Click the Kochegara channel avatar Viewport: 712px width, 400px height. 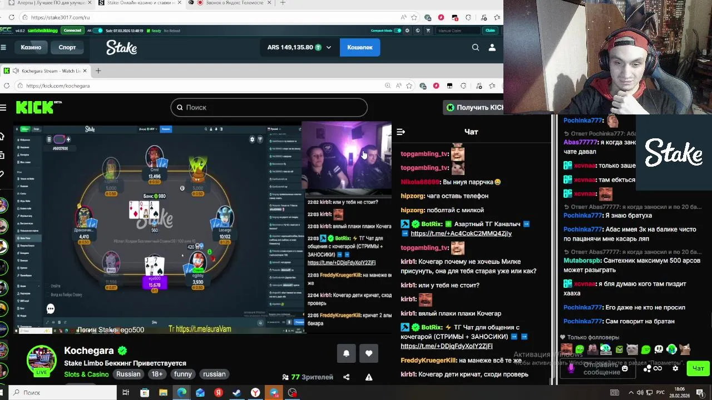42,361
